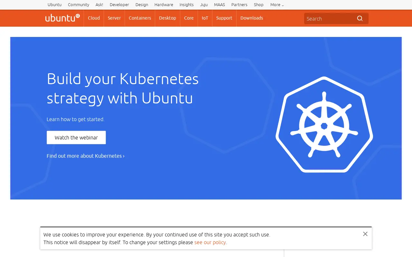Screen dimensions: 412x257
Task: Go to the MAAS link
Action: tap(220, 5)
